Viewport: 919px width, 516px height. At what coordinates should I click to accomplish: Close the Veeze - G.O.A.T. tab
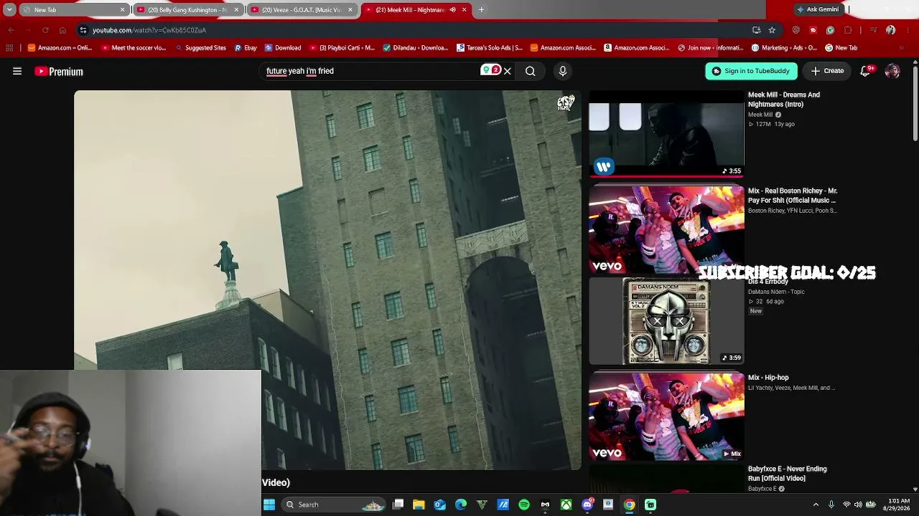[x=350, y=10]
